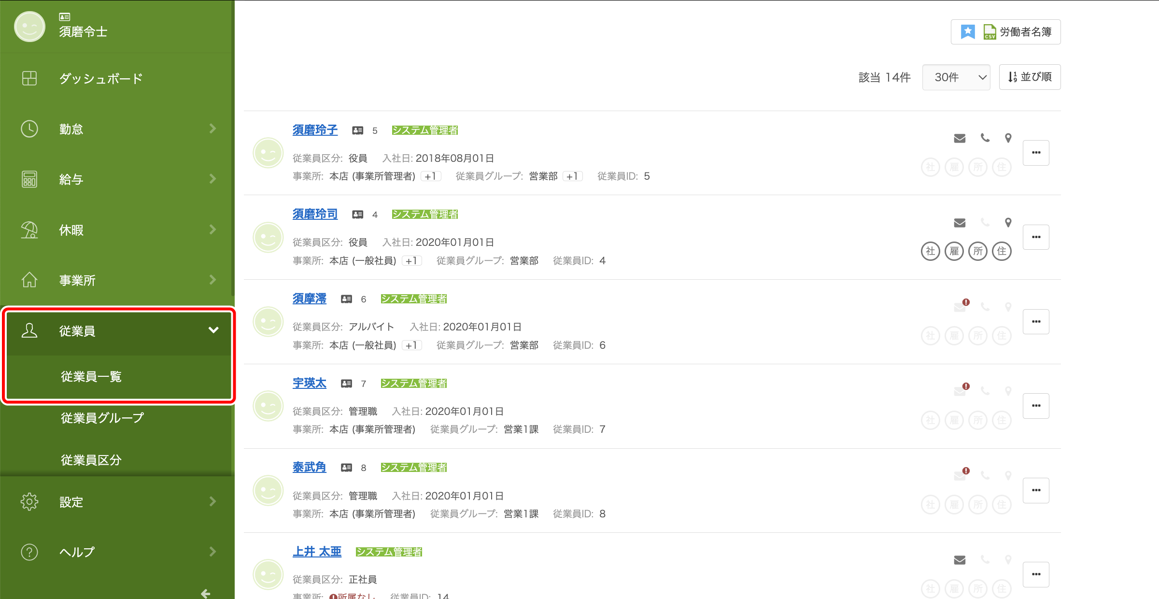Click 須磨玲子 avatar thumbnail

(268, 153)
